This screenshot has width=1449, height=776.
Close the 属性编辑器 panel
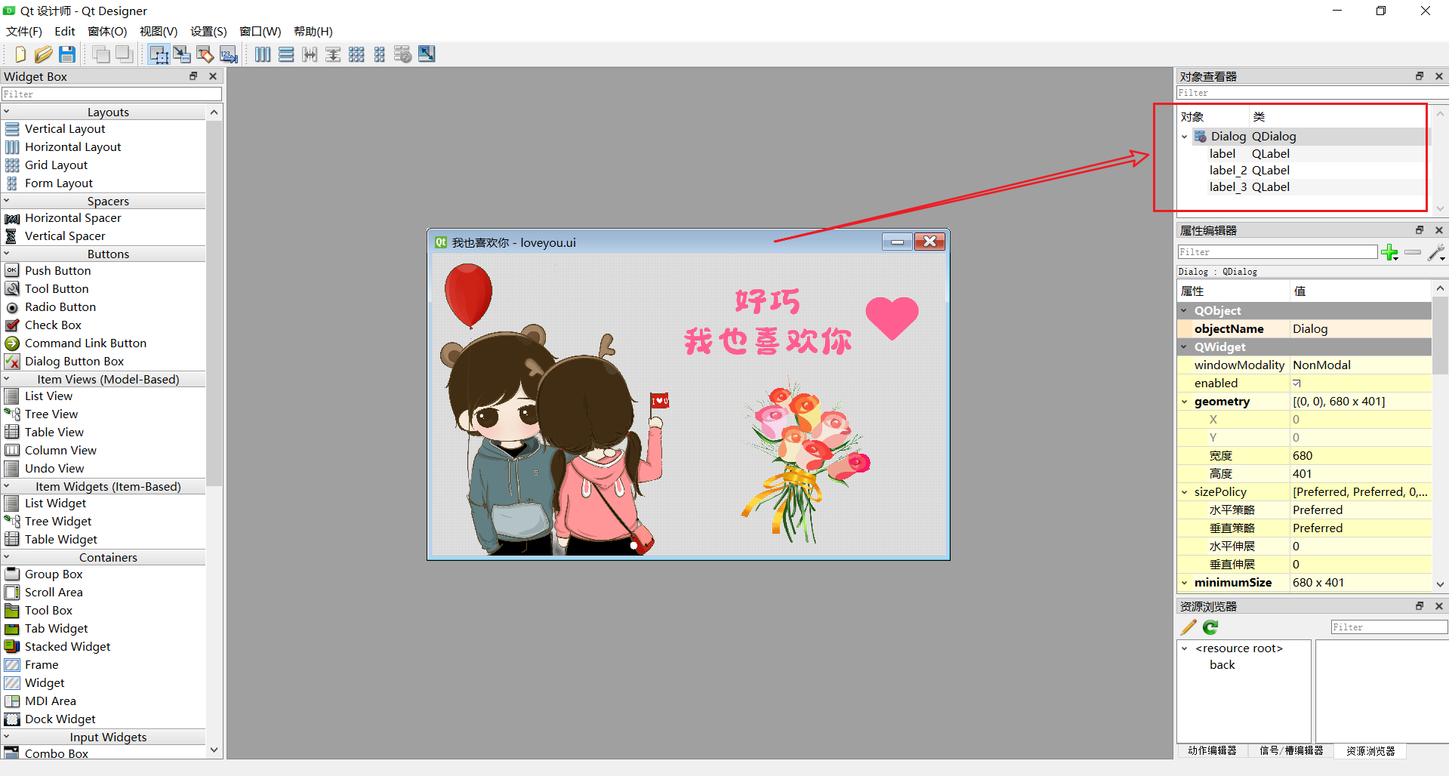(1439, 230)
